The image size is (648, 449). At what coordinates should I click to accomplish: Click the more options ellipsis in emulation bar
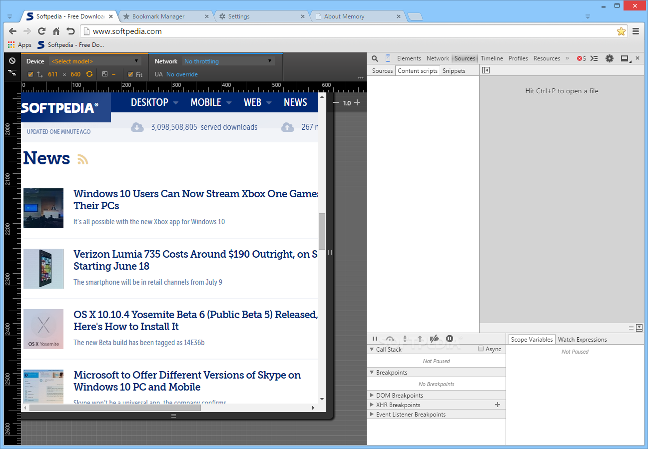[361, 78]
